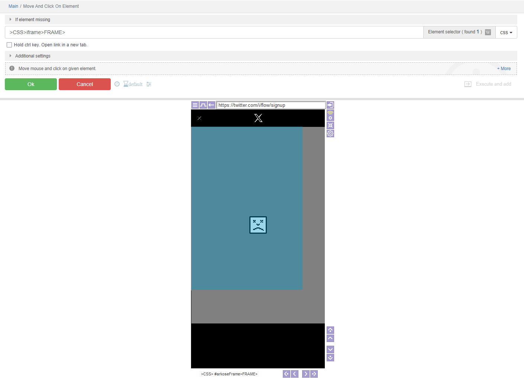
Task: Enable the Hold ctrl key checkbox
Action: point(9,45)
